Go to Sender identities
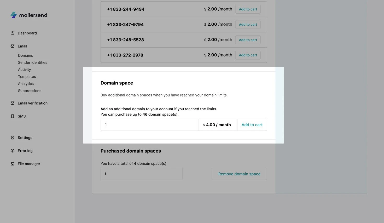The width and height of the screenshot is (384, 223). click(x=33, y=62)
